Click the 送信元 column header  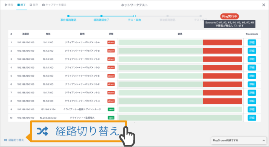[26, 34]
